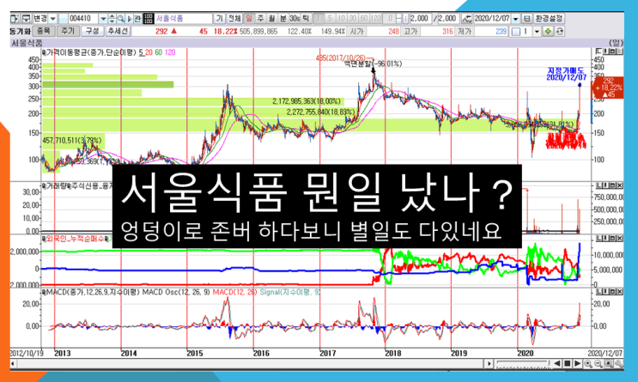Screen dimensions: 638x382
Task: Click the 주기 tab in sync row
Action: pos(68,31)
